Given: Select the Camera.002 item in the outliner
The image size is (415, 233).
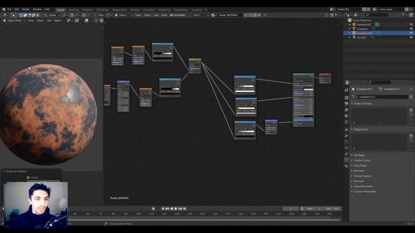Looking at the screenshot, I should point(363,25).
